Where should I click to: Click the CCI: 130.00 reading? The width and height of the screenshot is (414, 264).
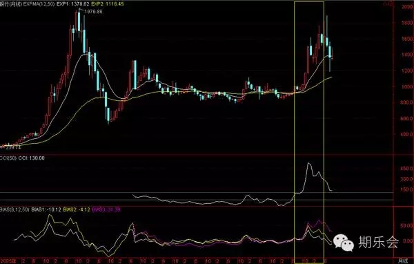pos(32,158)
